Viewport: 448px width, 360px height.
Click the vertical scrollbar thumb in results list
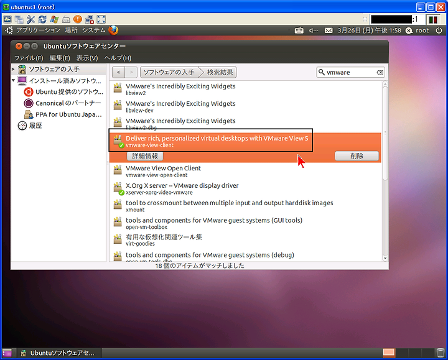385,133
